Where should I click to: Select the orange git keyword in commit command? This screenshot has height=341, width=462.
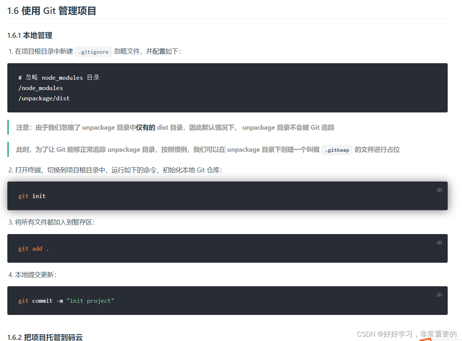tap(23, 301)
